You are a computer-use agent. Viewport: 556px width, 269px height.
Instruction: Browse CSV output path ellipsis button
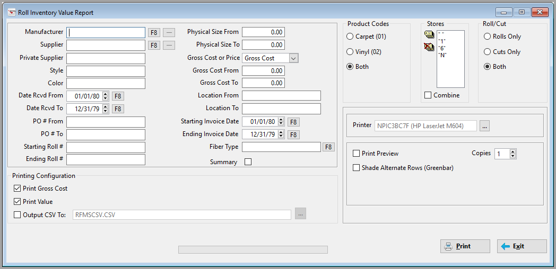(300, 214)
